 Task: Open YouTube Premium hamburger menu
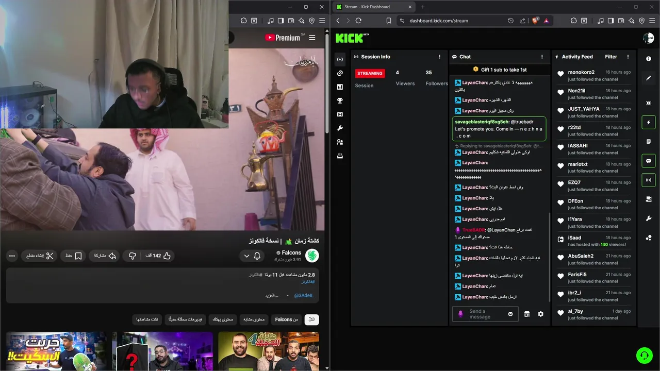point(312,38)
